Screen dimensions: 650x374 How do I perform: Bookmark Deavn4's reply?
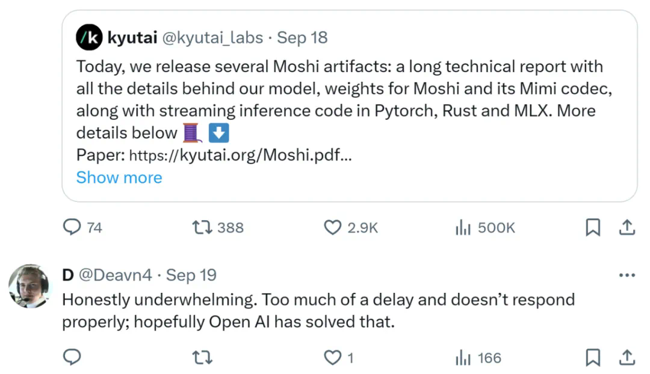pyautogui.click(x=593, y=358)
